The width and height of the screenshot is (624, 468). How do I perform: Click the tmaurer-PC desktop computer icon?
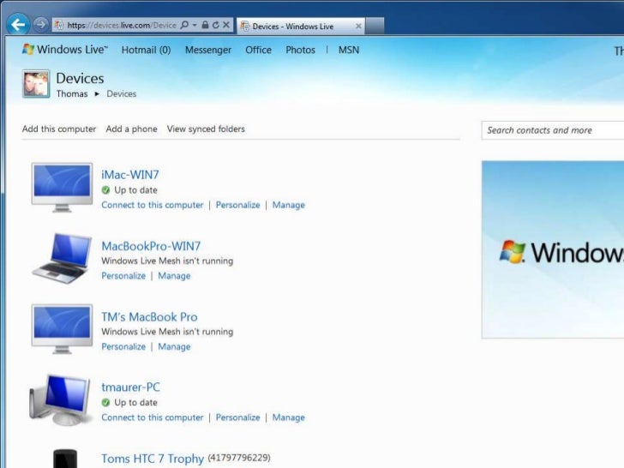60,400
